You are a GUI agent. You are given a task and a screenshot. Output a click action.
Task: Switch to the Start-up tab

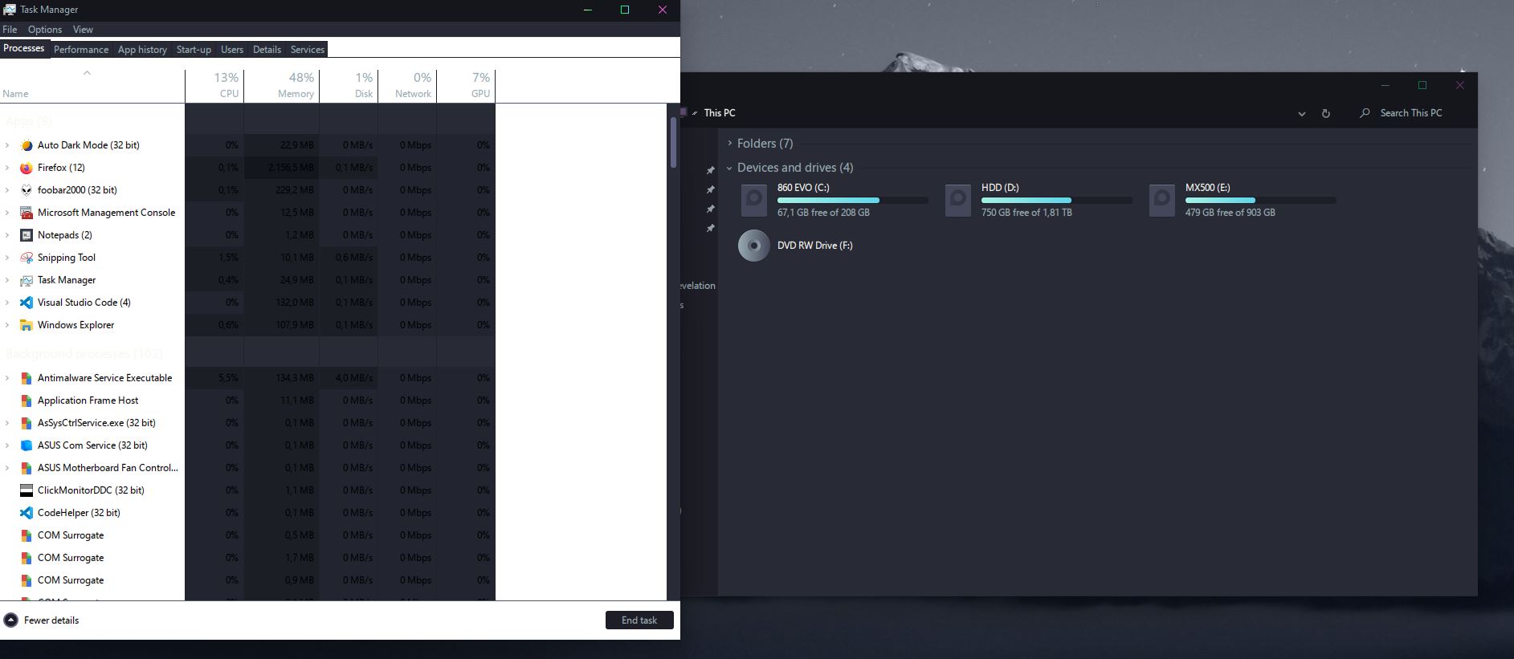point(194,49)
